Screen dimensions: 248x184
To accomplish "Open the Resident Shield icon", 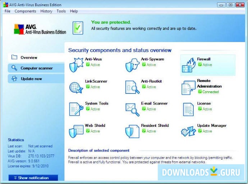I will [x=132, y=132].
